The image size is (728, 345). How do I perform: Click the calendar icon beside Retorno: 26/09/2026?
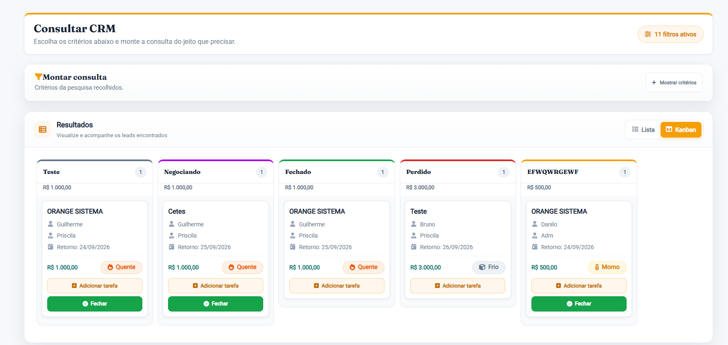pyautogui.click(x=413, y=247)
